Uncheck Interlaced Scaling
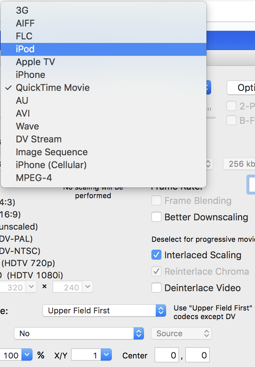This screenshot has height=367, width=255. point(156,255)
